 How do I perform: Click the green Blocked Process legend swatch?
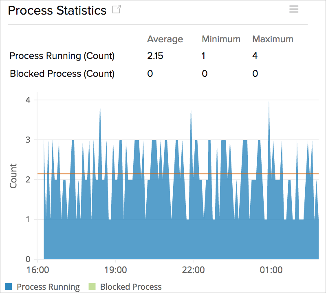[91, 286]
